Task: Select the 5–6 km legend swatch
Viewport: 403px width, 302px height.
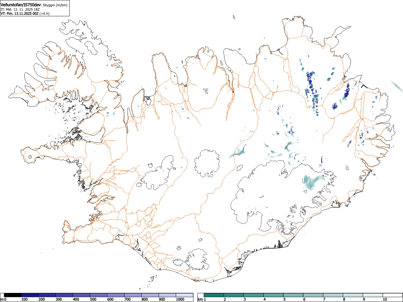Action: (x=293, y=295)
